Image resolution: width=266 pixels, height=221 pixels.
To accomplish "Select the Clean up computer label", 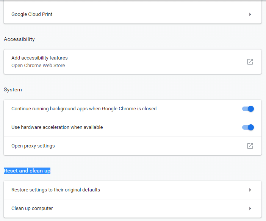I will (32, 208).
